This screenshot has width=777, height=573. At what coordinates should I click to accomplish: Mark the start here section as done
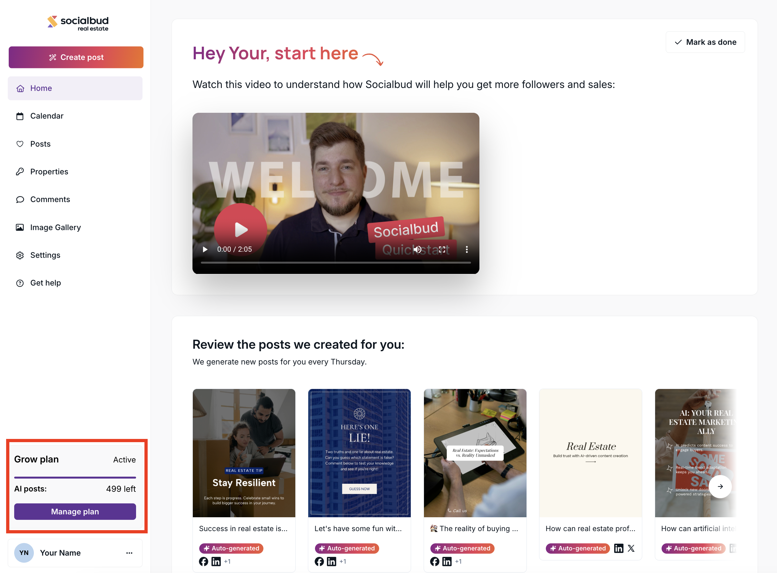point(705,42)
